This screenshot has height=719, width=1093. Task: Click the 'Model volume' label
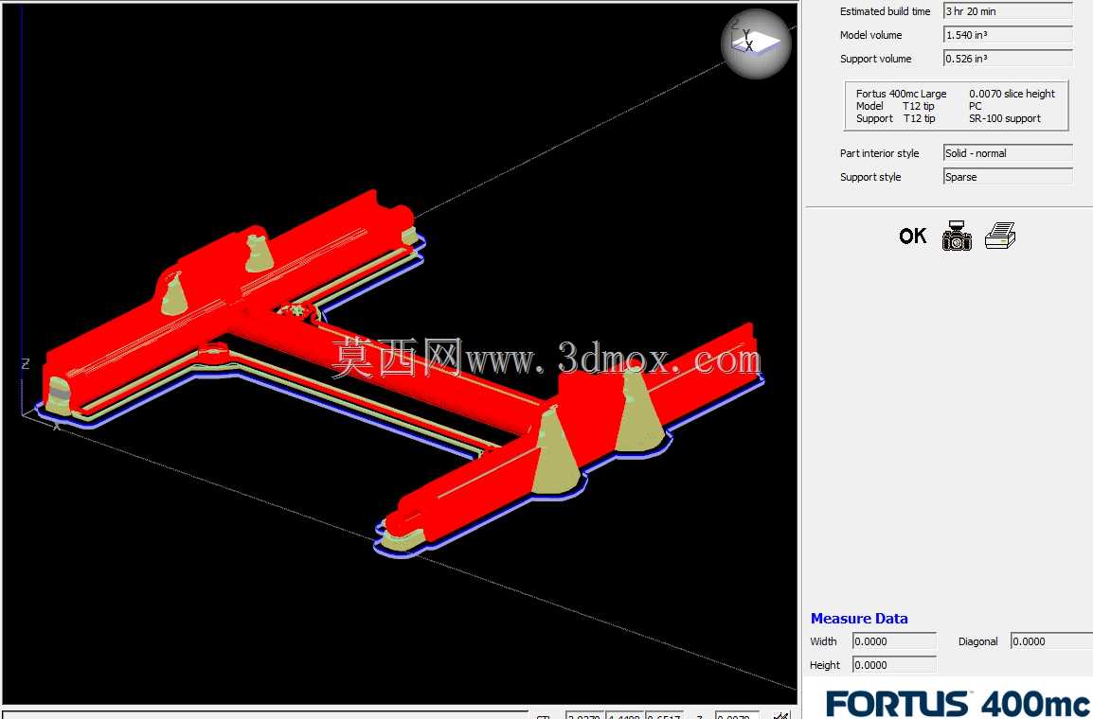(870, 35)
